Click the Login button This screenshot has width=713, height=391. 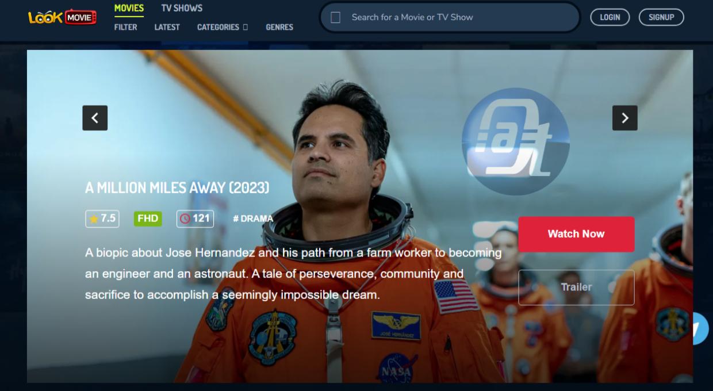pos(610,17)
